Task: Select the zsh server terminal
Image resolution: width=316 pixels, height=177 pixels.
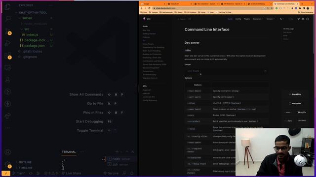Action: tap(120, 165)
